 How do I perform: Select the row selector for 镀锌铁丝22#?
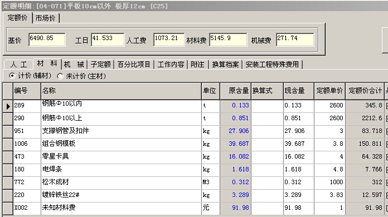pos(8,196)
